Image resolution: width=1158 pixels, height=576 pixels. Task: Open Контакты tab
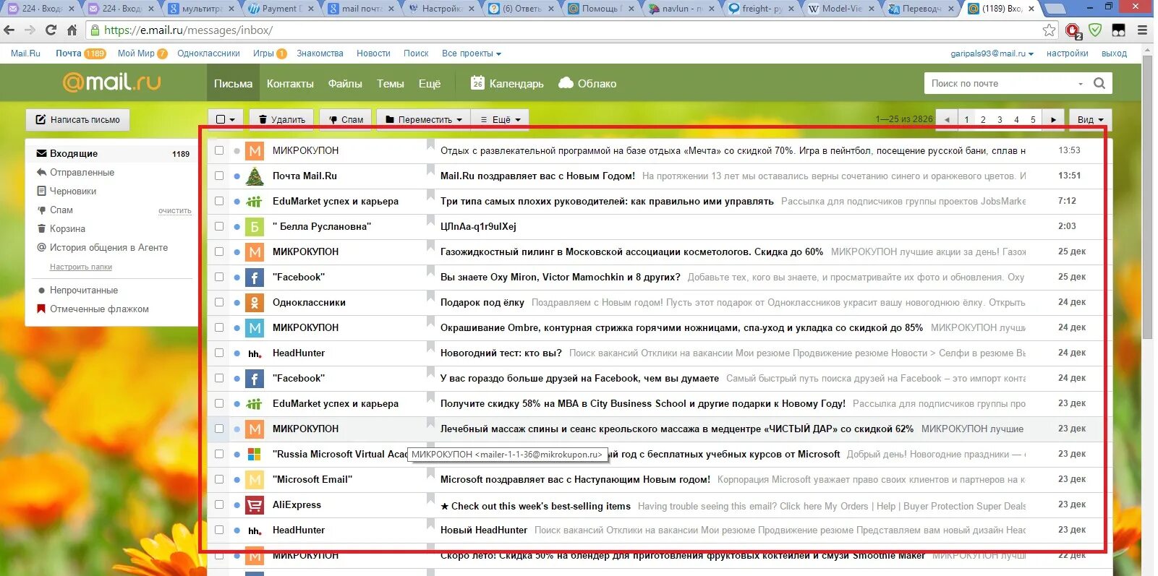pyautogui.click(x=290, y=83)
